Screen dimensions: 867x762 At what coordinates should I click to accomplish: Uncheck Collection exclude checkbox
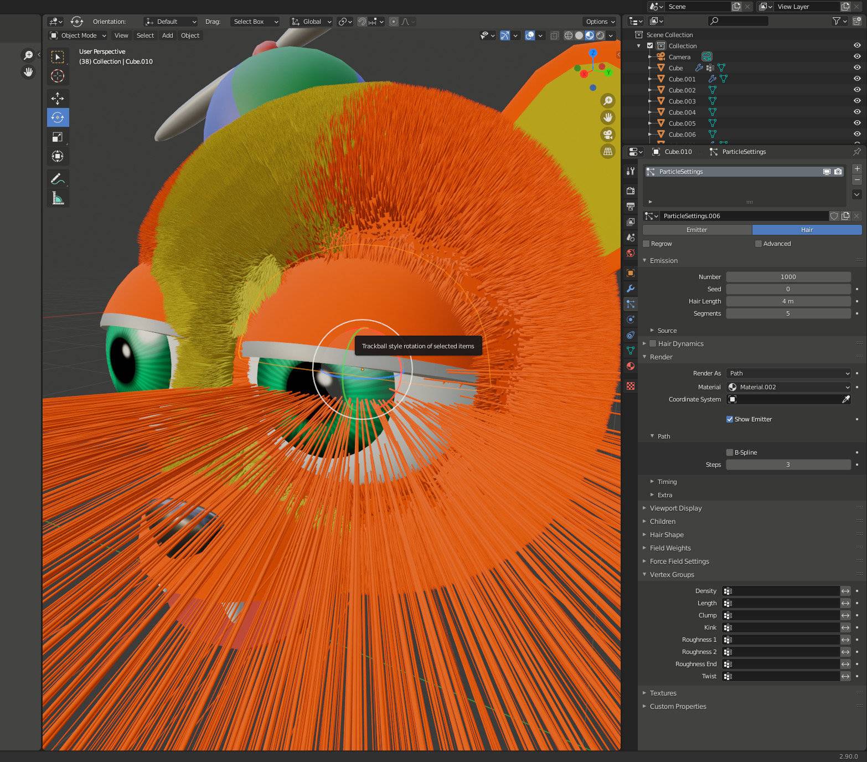click(x=650, y=45)
